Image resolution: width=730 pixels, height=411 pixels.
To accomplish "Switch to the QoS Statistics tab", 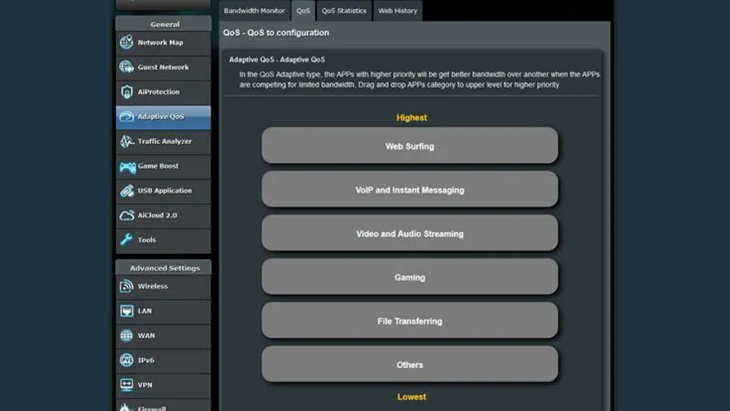I will [344, 11].
